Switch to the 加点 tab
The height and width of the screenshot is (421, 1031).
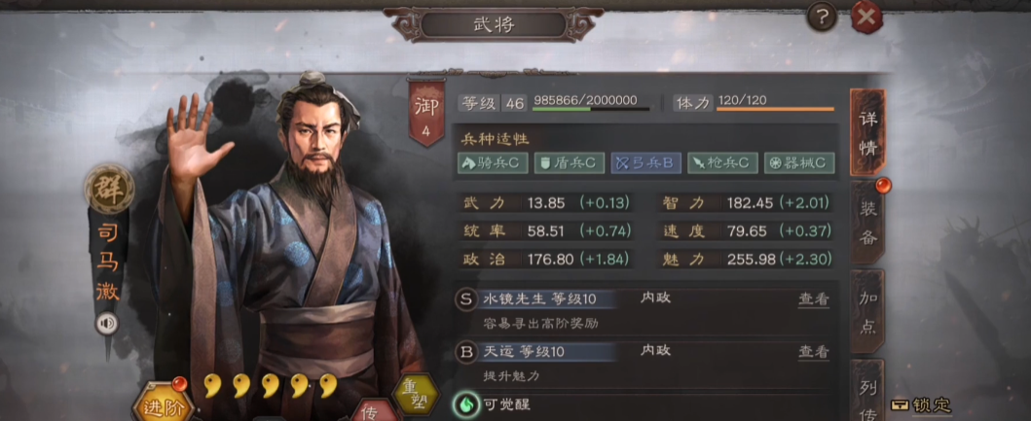868,311
